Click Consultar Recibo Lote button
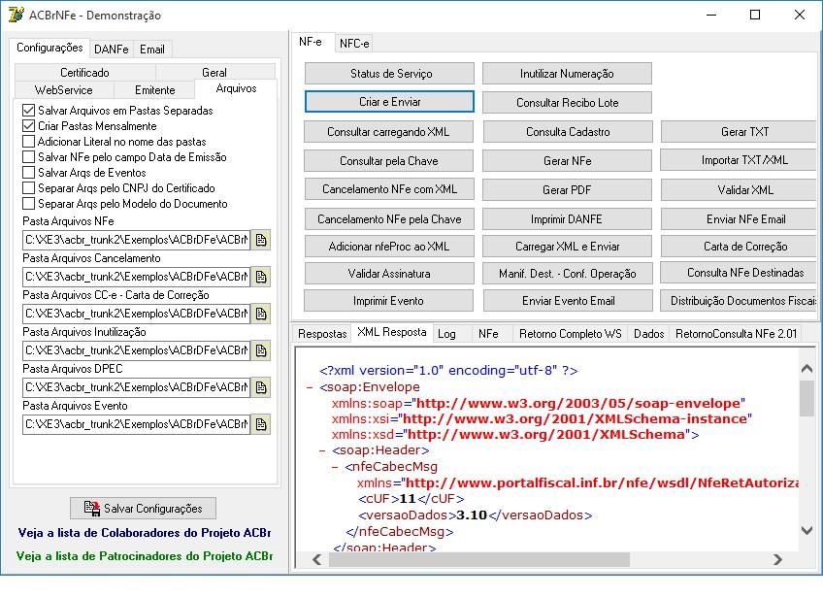Viewport: 823px width, 598px height. click(568, 103)
